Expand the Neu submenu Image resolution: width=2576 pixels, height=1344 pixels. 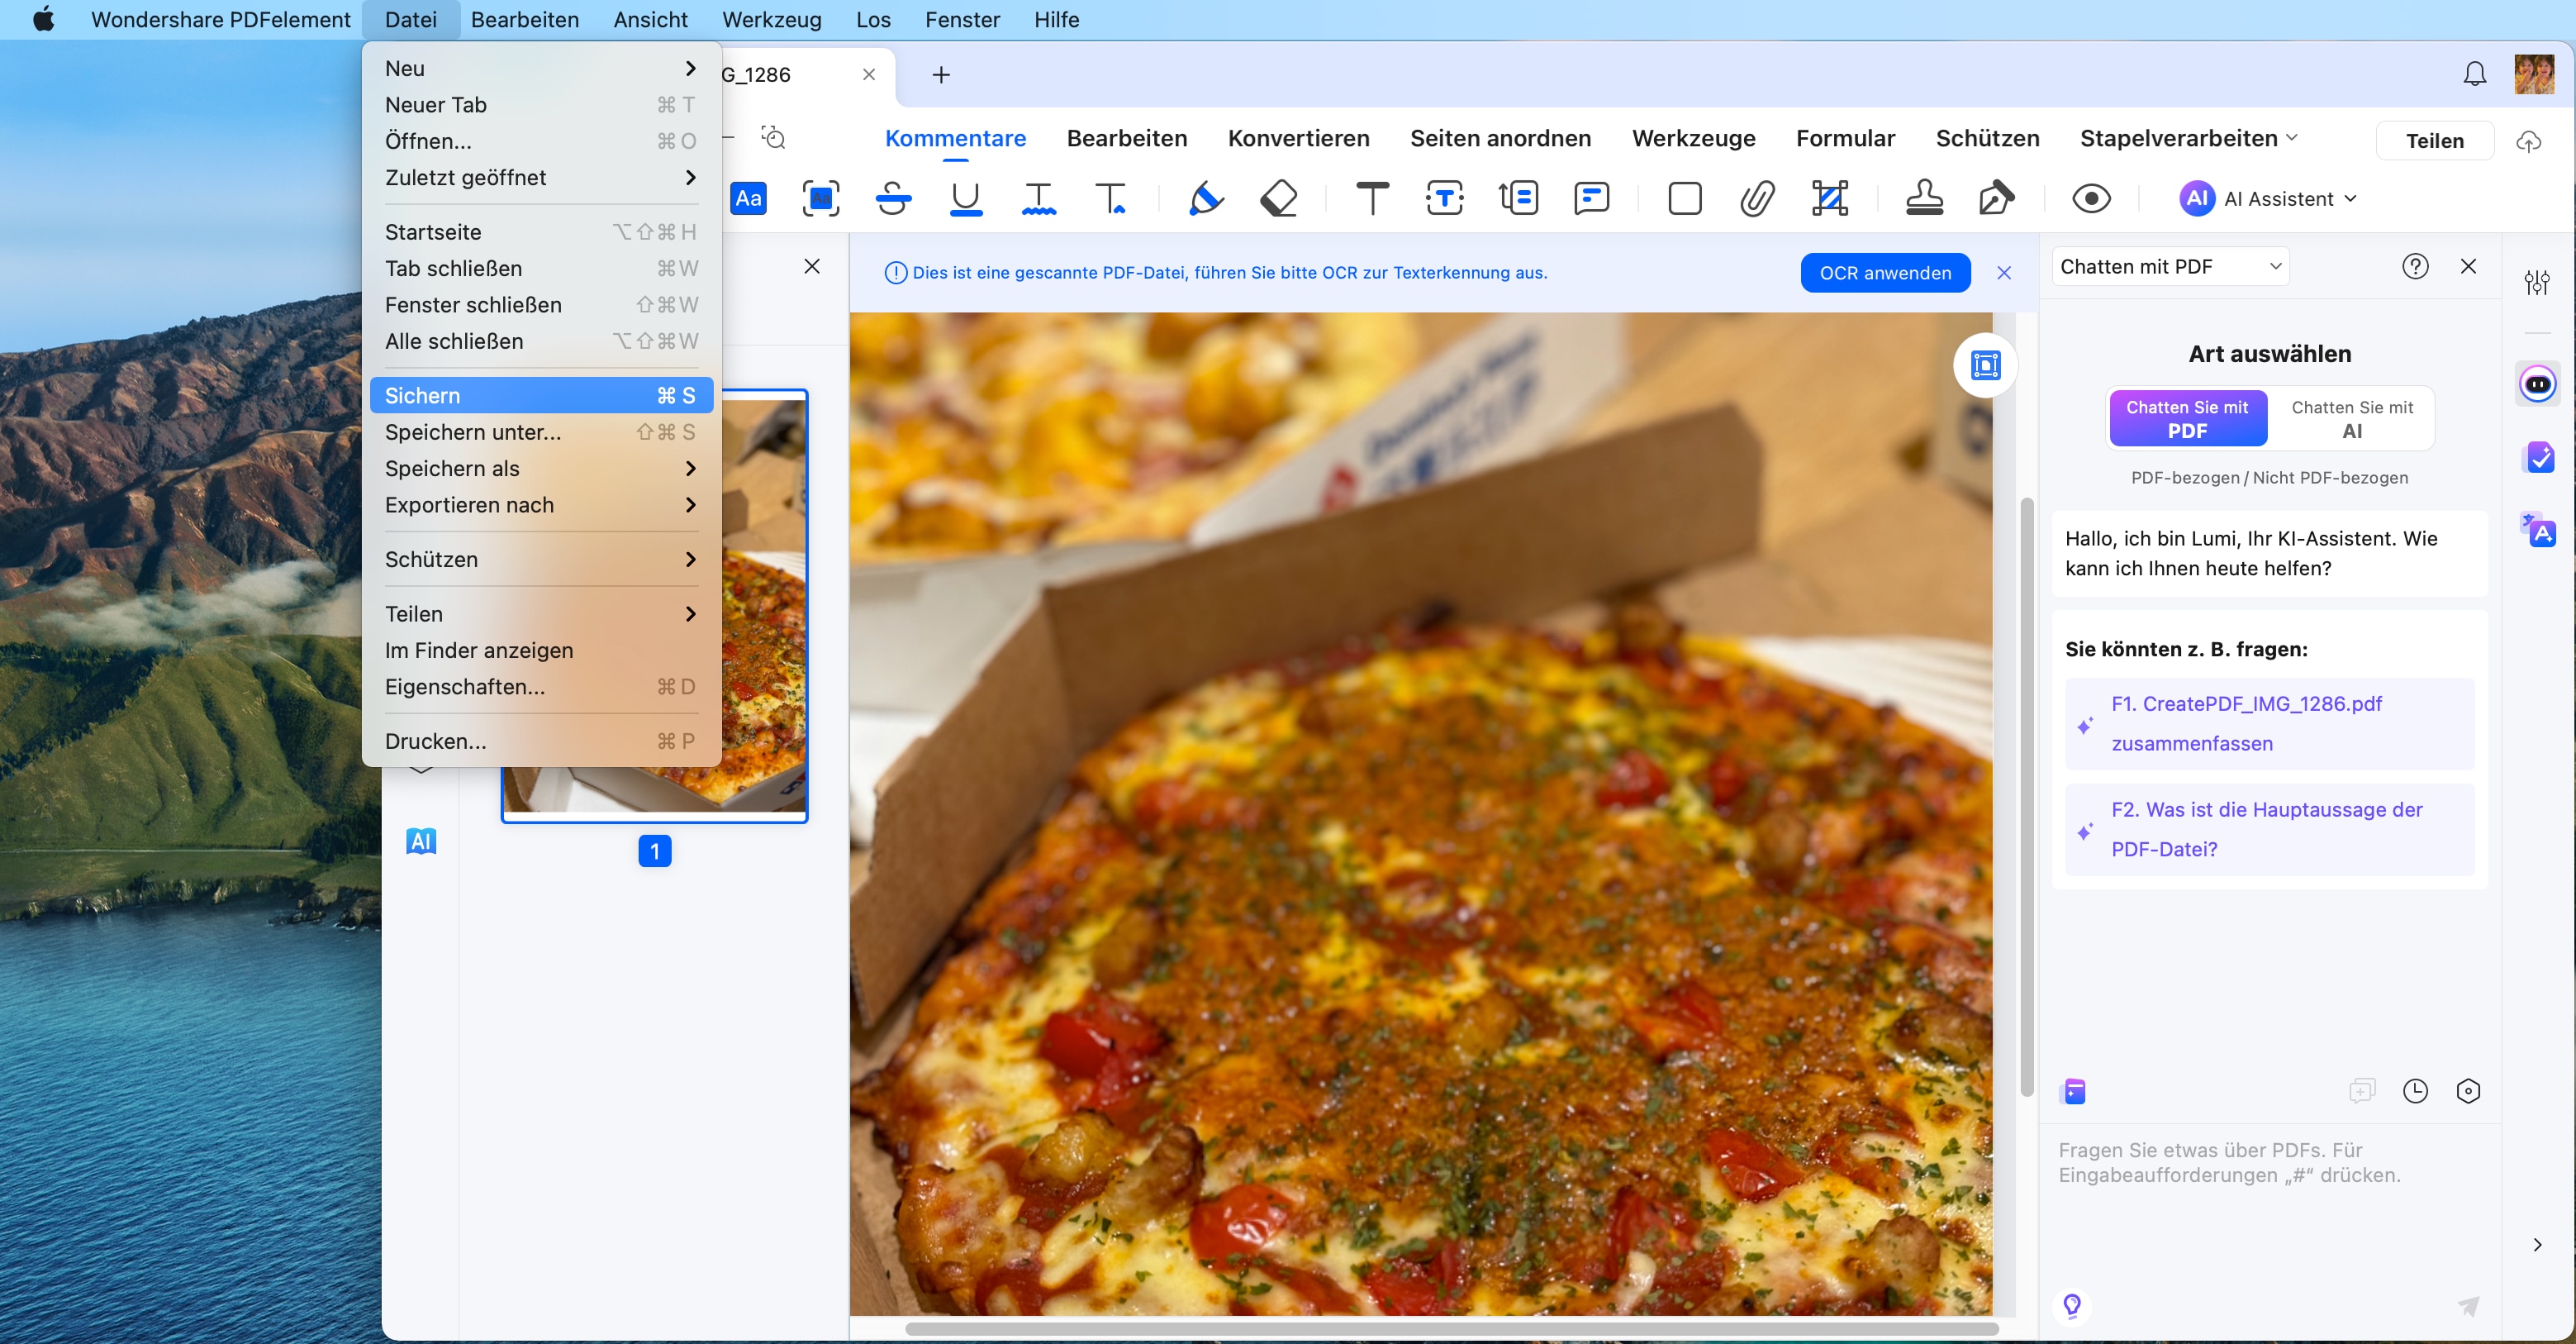click(x=541, y=68)
